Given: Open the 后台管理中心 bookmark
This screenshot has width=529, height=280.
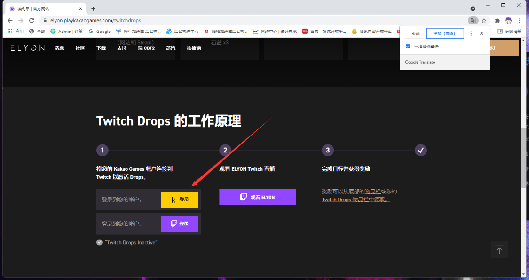Looking at the screenshot, I should 182,32.
